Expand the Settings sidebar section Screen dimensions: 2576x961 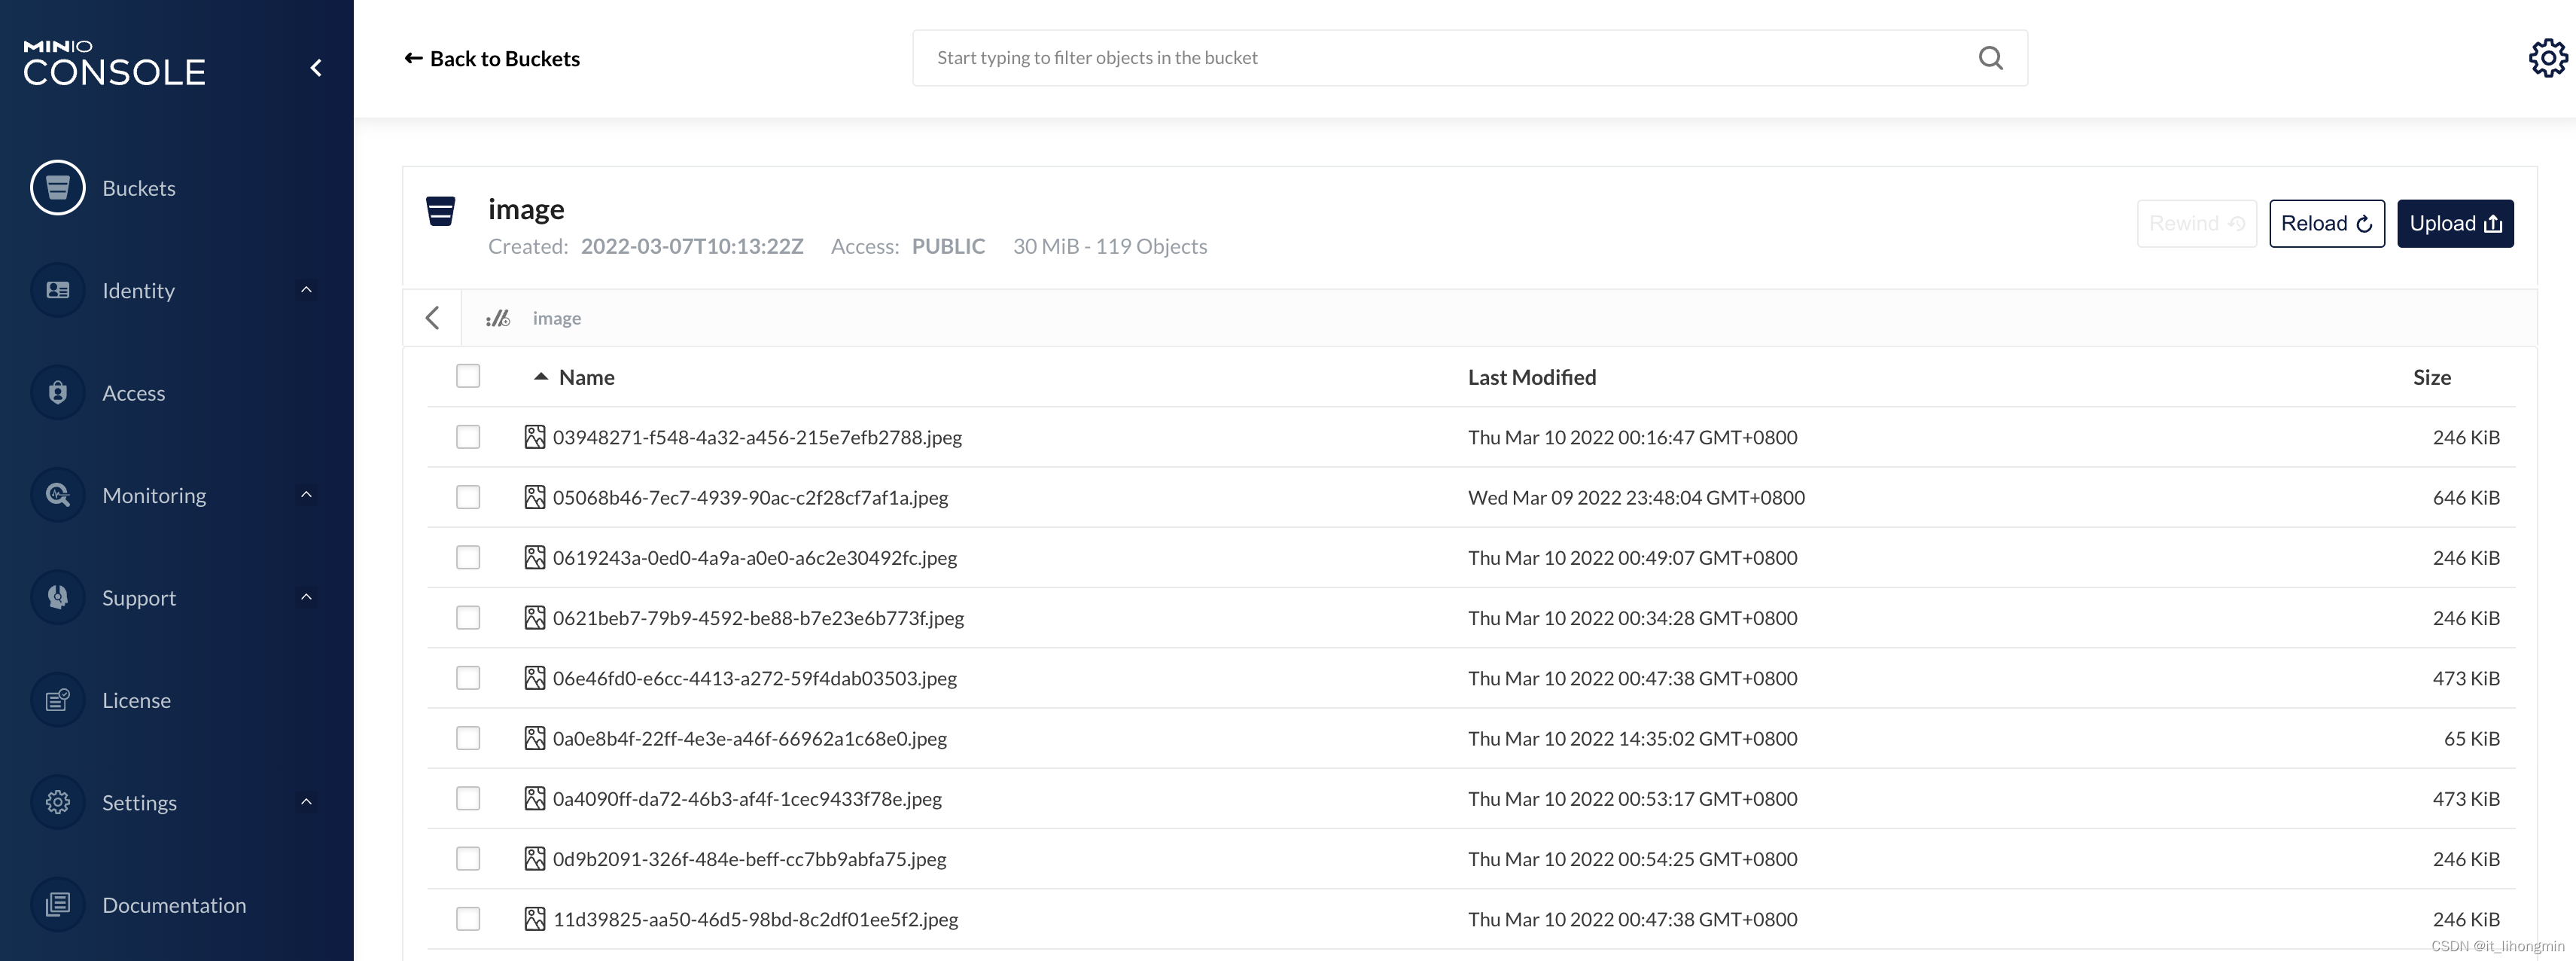click(x=306, y=802)
